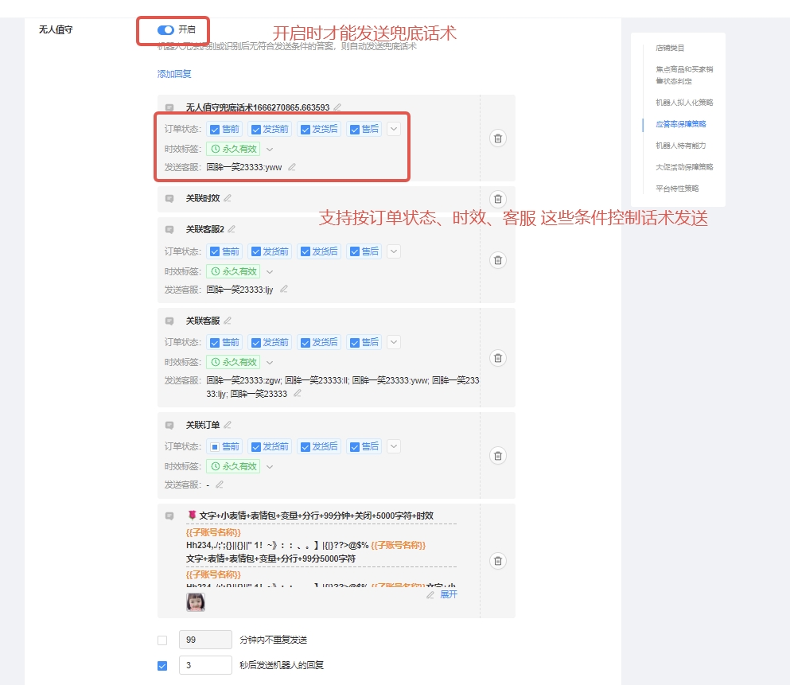Edit name of 无人值守兜底话术1666270865.663593
This screenshot has height=685, width=790.
coord(337,107)
